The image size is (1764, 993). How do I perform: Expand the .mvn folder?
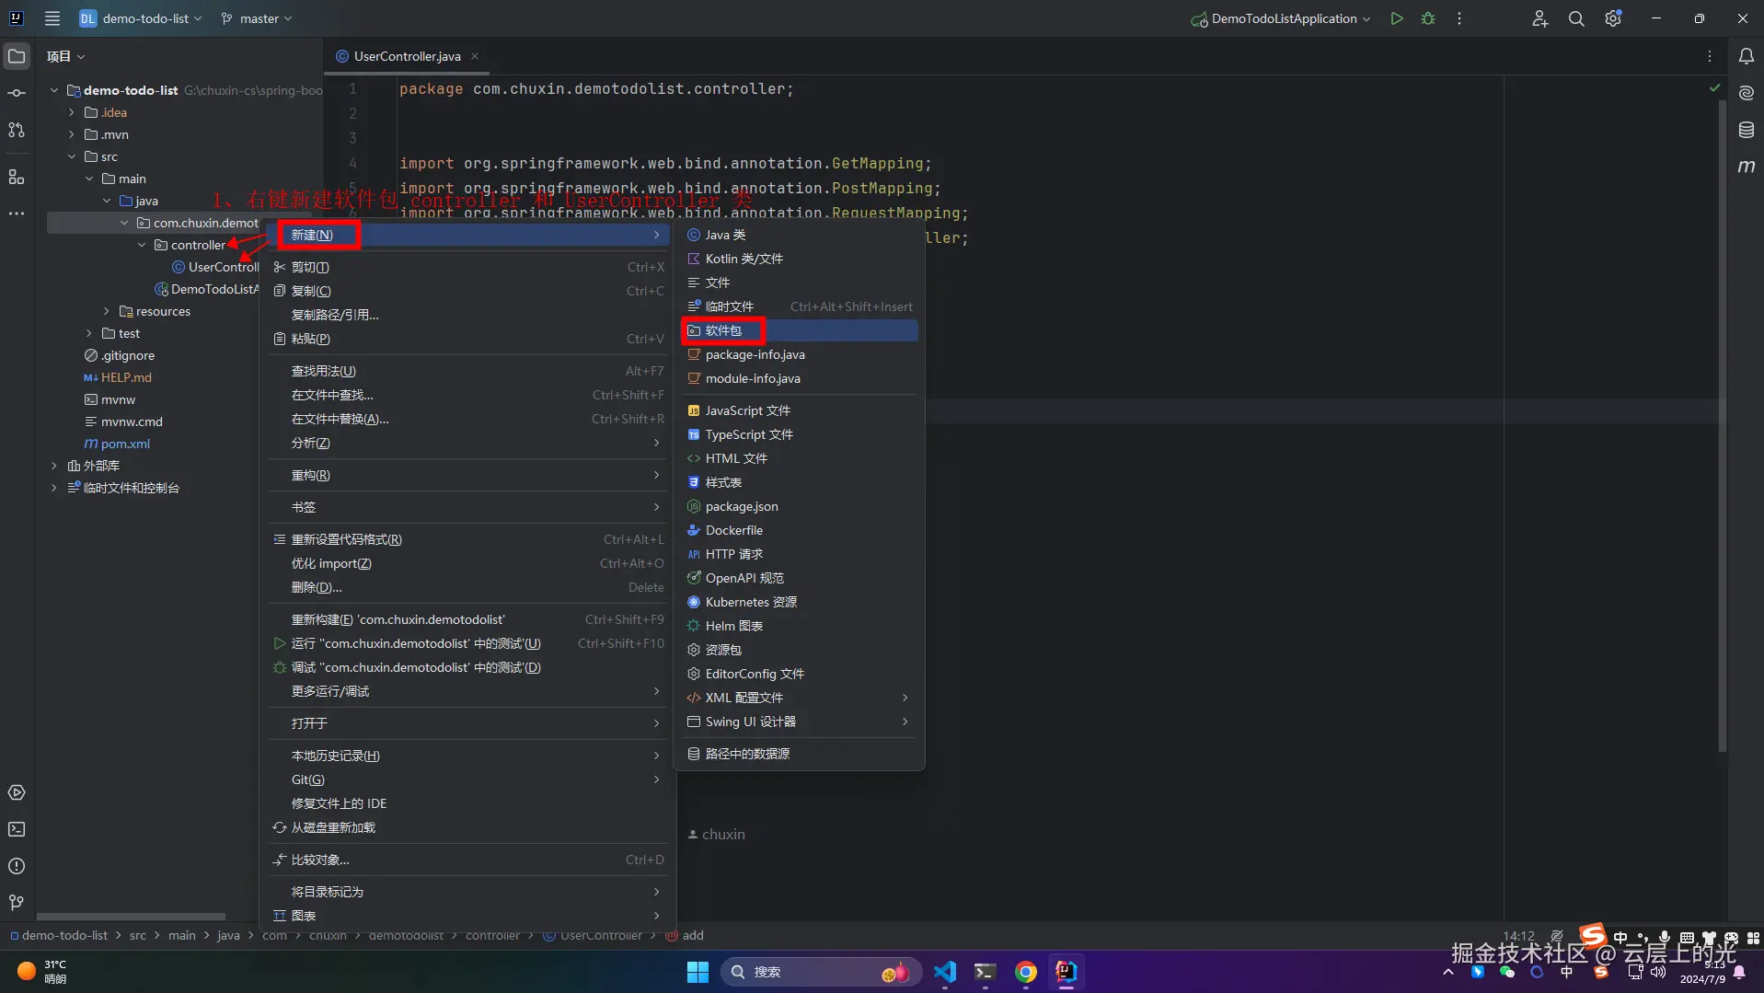click(72, 134)
